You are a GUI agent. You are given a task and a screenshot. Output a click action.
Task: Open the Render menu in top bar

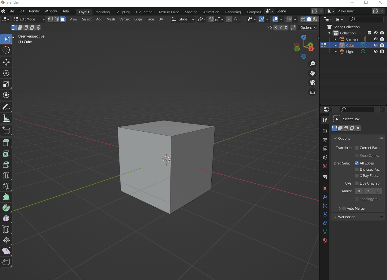pos(35,11)
